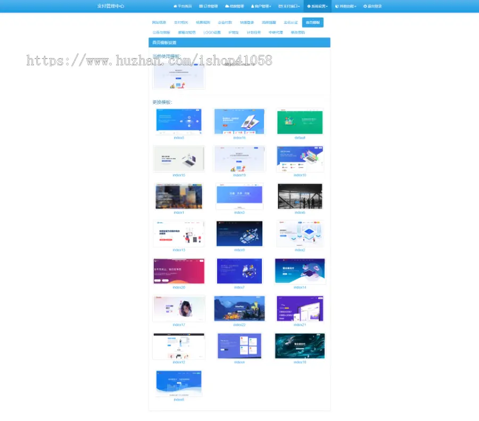Go to the 修改密码 tab
The width and height of the screenshot is (479, 421).
point(298,32)
